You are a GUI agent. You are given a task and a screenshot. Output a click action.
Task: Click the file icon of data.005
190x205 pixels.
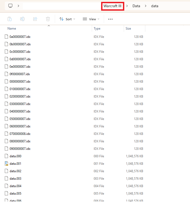[x=6, y=193]
